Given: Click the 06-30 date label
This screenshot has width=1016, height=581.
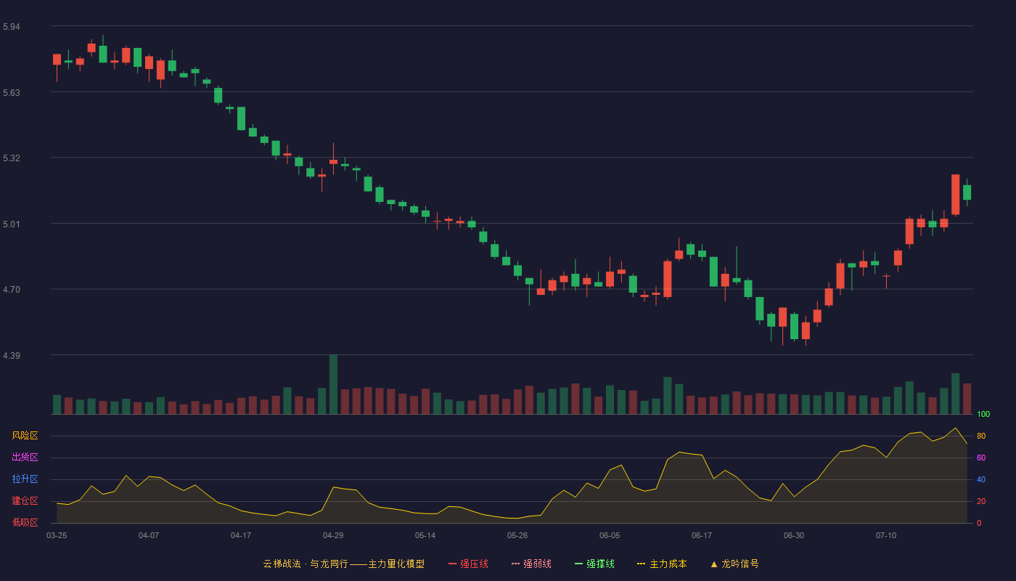Looking at the screenshot, I should pos(794,535).
